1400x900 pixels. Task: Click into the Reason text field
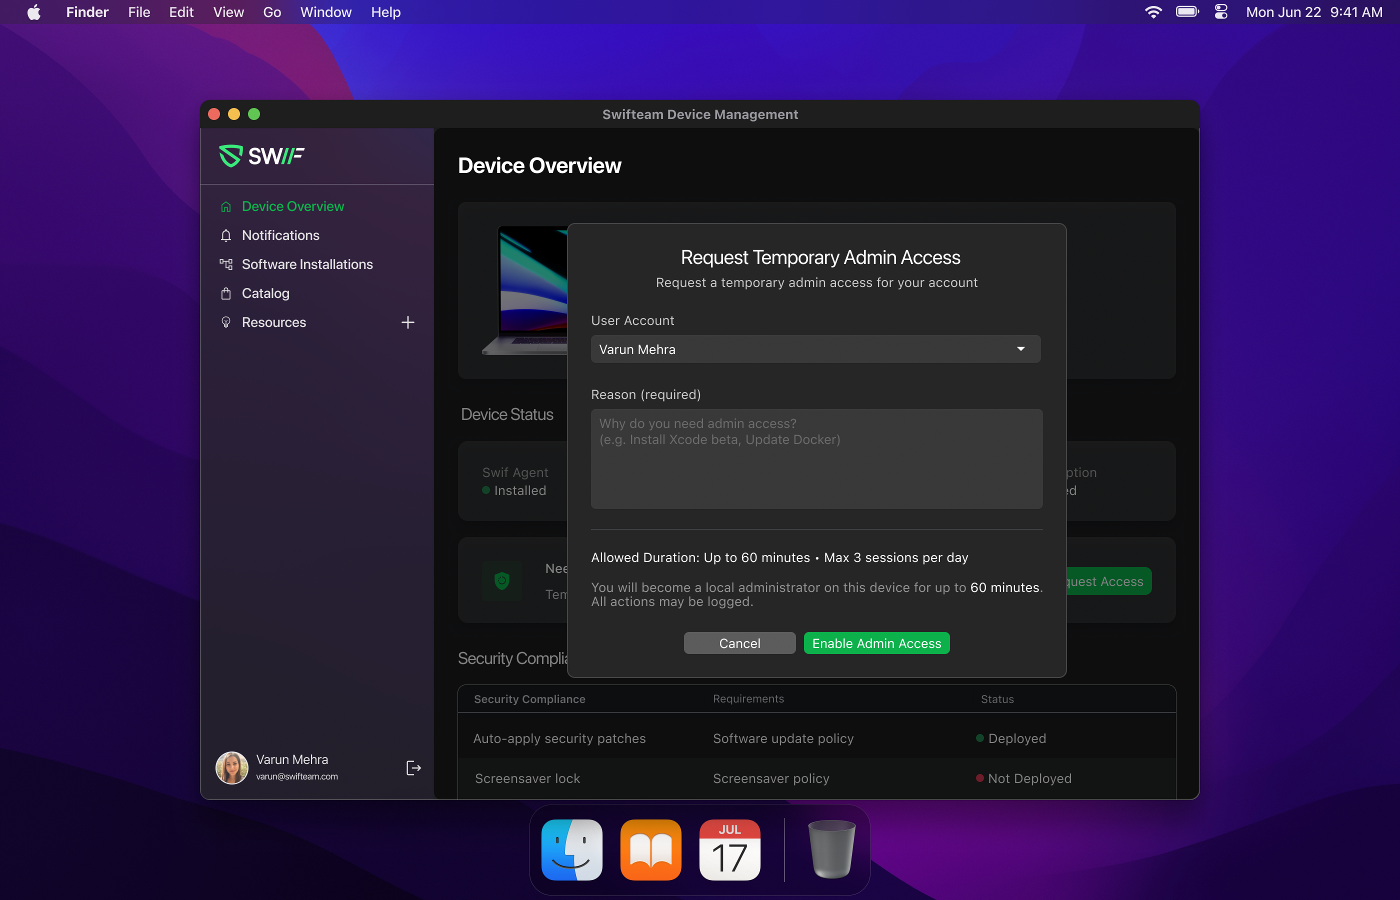(816, 459)
